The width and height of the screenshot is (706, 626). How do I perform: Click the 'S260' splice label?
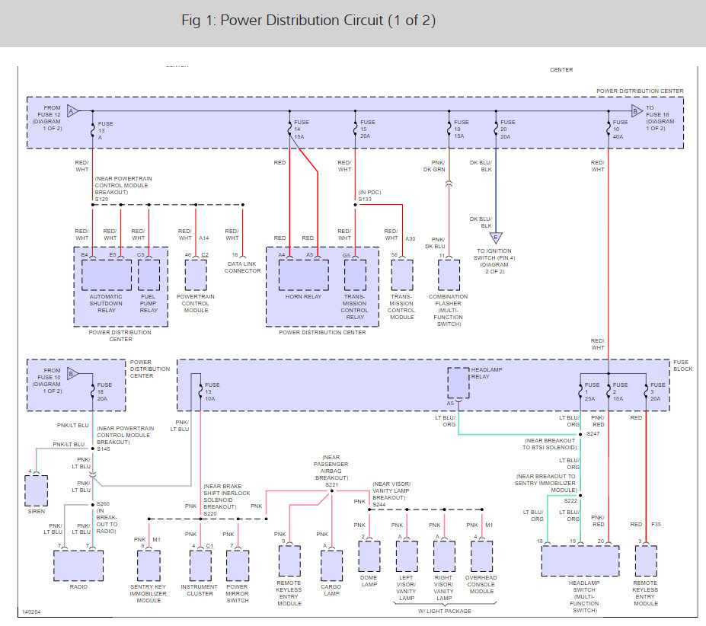pyautogui.click(x=103, y=504)
